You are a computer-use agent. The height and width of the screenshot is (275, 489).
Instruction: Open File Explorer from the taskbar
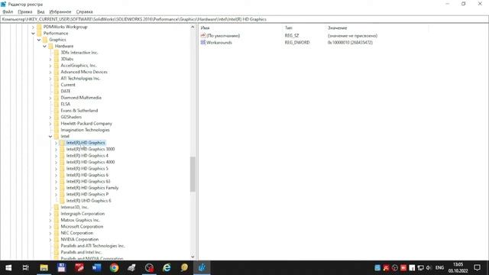point(44,268)
